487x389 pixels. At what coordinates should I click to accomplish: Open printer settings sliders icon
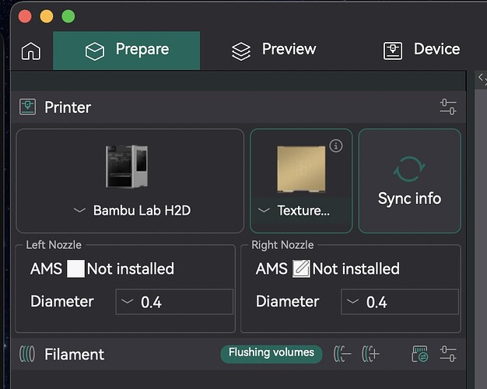448,107
